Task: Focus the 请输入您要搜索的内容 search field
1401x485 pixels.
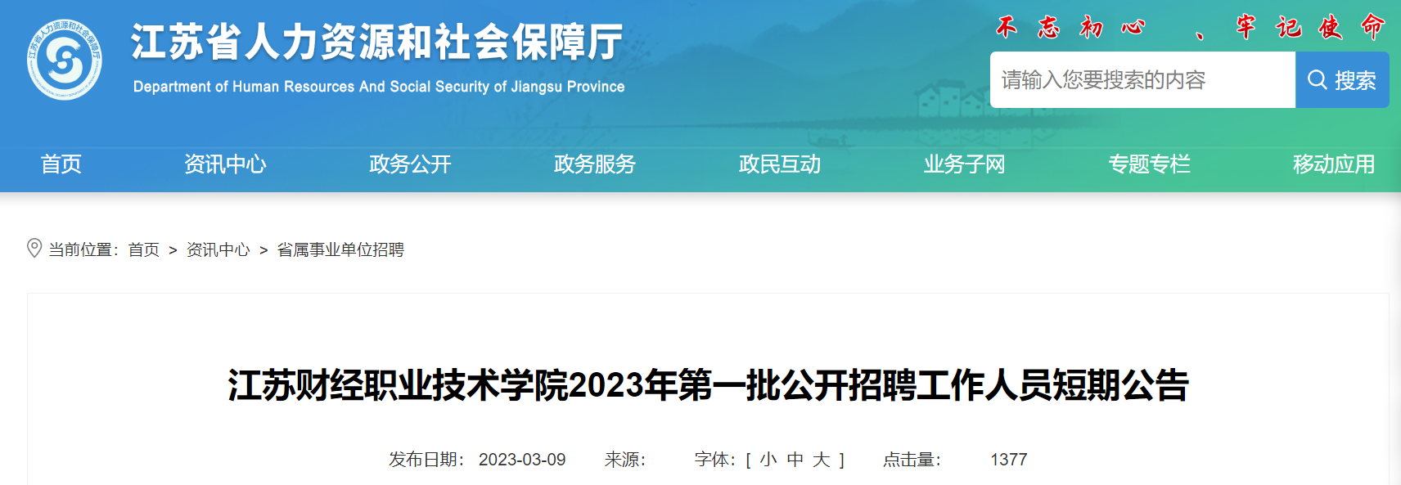Action: coord(1142,80)
